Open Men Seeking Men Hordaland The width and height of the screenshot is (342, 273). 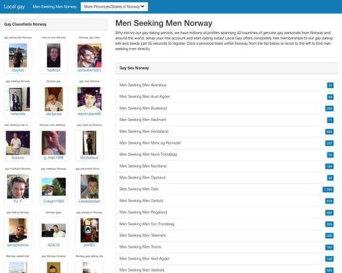pos(227,131)
